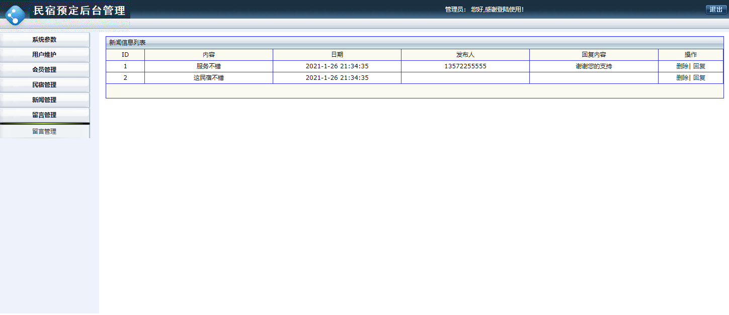Expand the 用户维护 menu section
Image resolution: width=729 pixels, height=315 pixels.
coord(44,55)
